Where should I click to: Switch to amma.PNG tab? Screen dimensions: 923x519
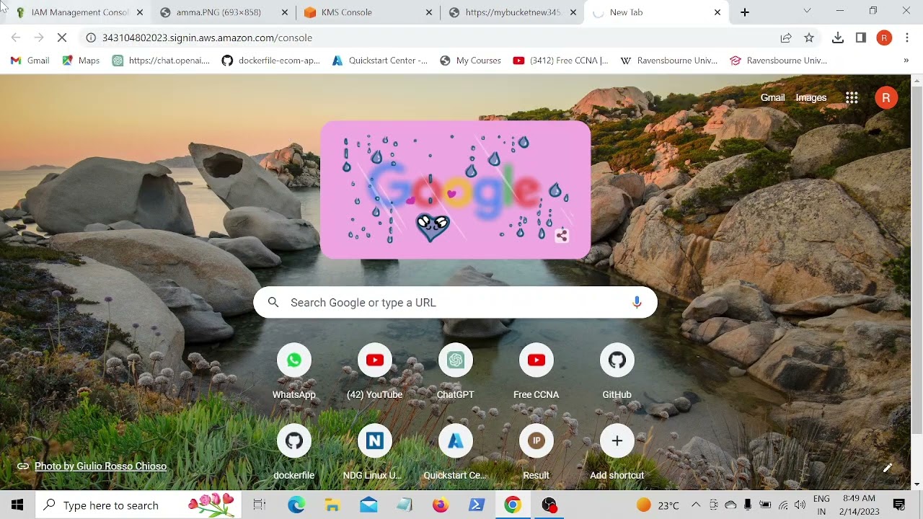pyautogui.click(x=224, y=12)
